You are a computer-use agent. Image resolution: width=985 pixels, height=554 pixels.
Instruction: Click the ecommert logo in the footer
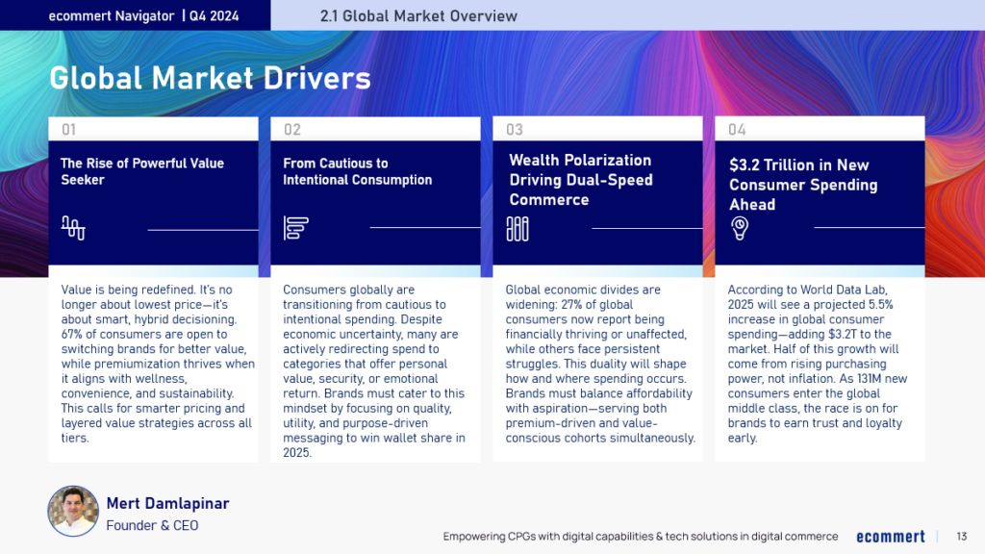click(x=890, y=537)
